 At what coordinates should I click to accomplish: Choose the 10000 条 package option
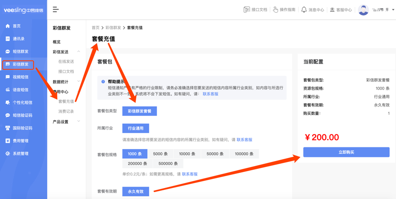pyautogui.click(x=187, y=154)
